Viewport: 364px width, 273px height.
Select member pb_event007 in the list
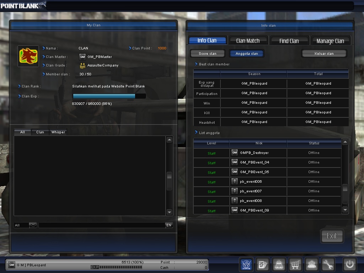[267, 191]
